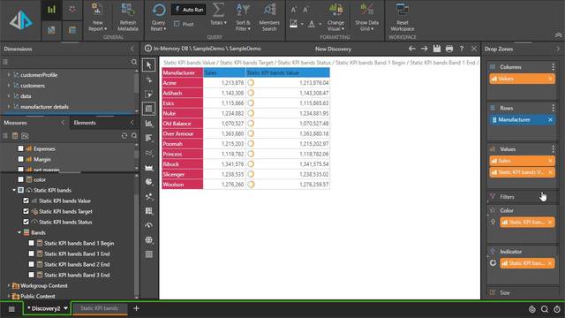Viewport: 565px width, 318px height.
Task: Toggle the Auto Run button
Action: (x=188, y=10)
